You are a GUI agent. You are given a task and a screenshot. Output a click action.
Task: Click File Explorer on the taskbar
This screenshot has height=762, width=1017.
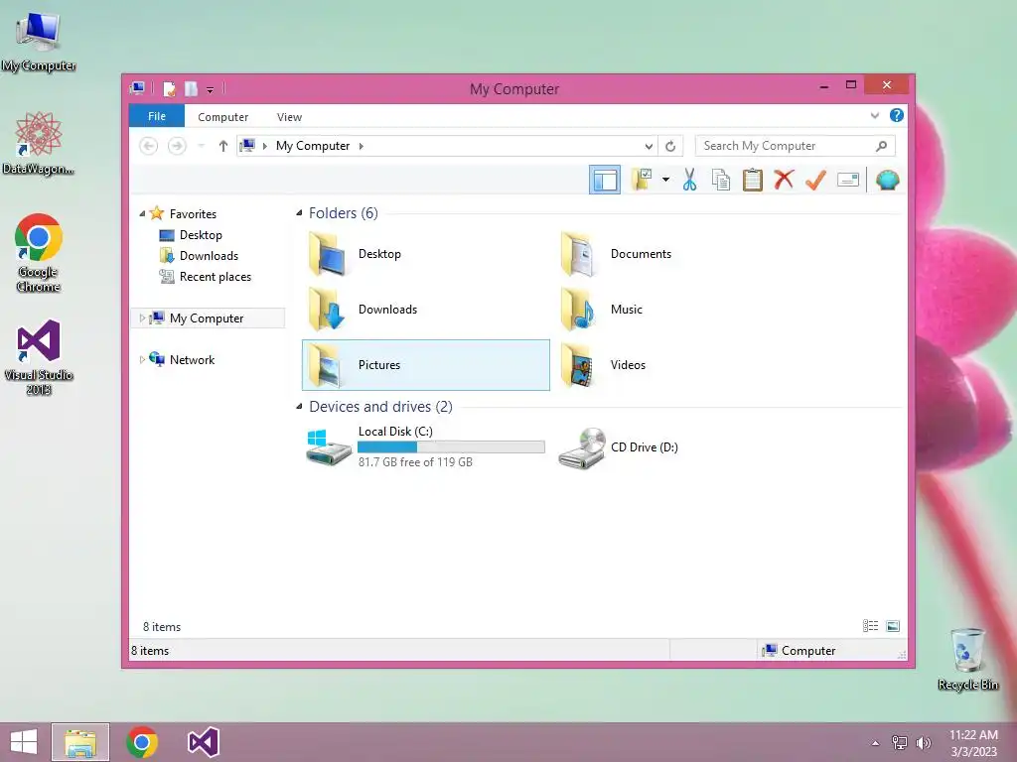pyautogui.click(x=80, y=742)
